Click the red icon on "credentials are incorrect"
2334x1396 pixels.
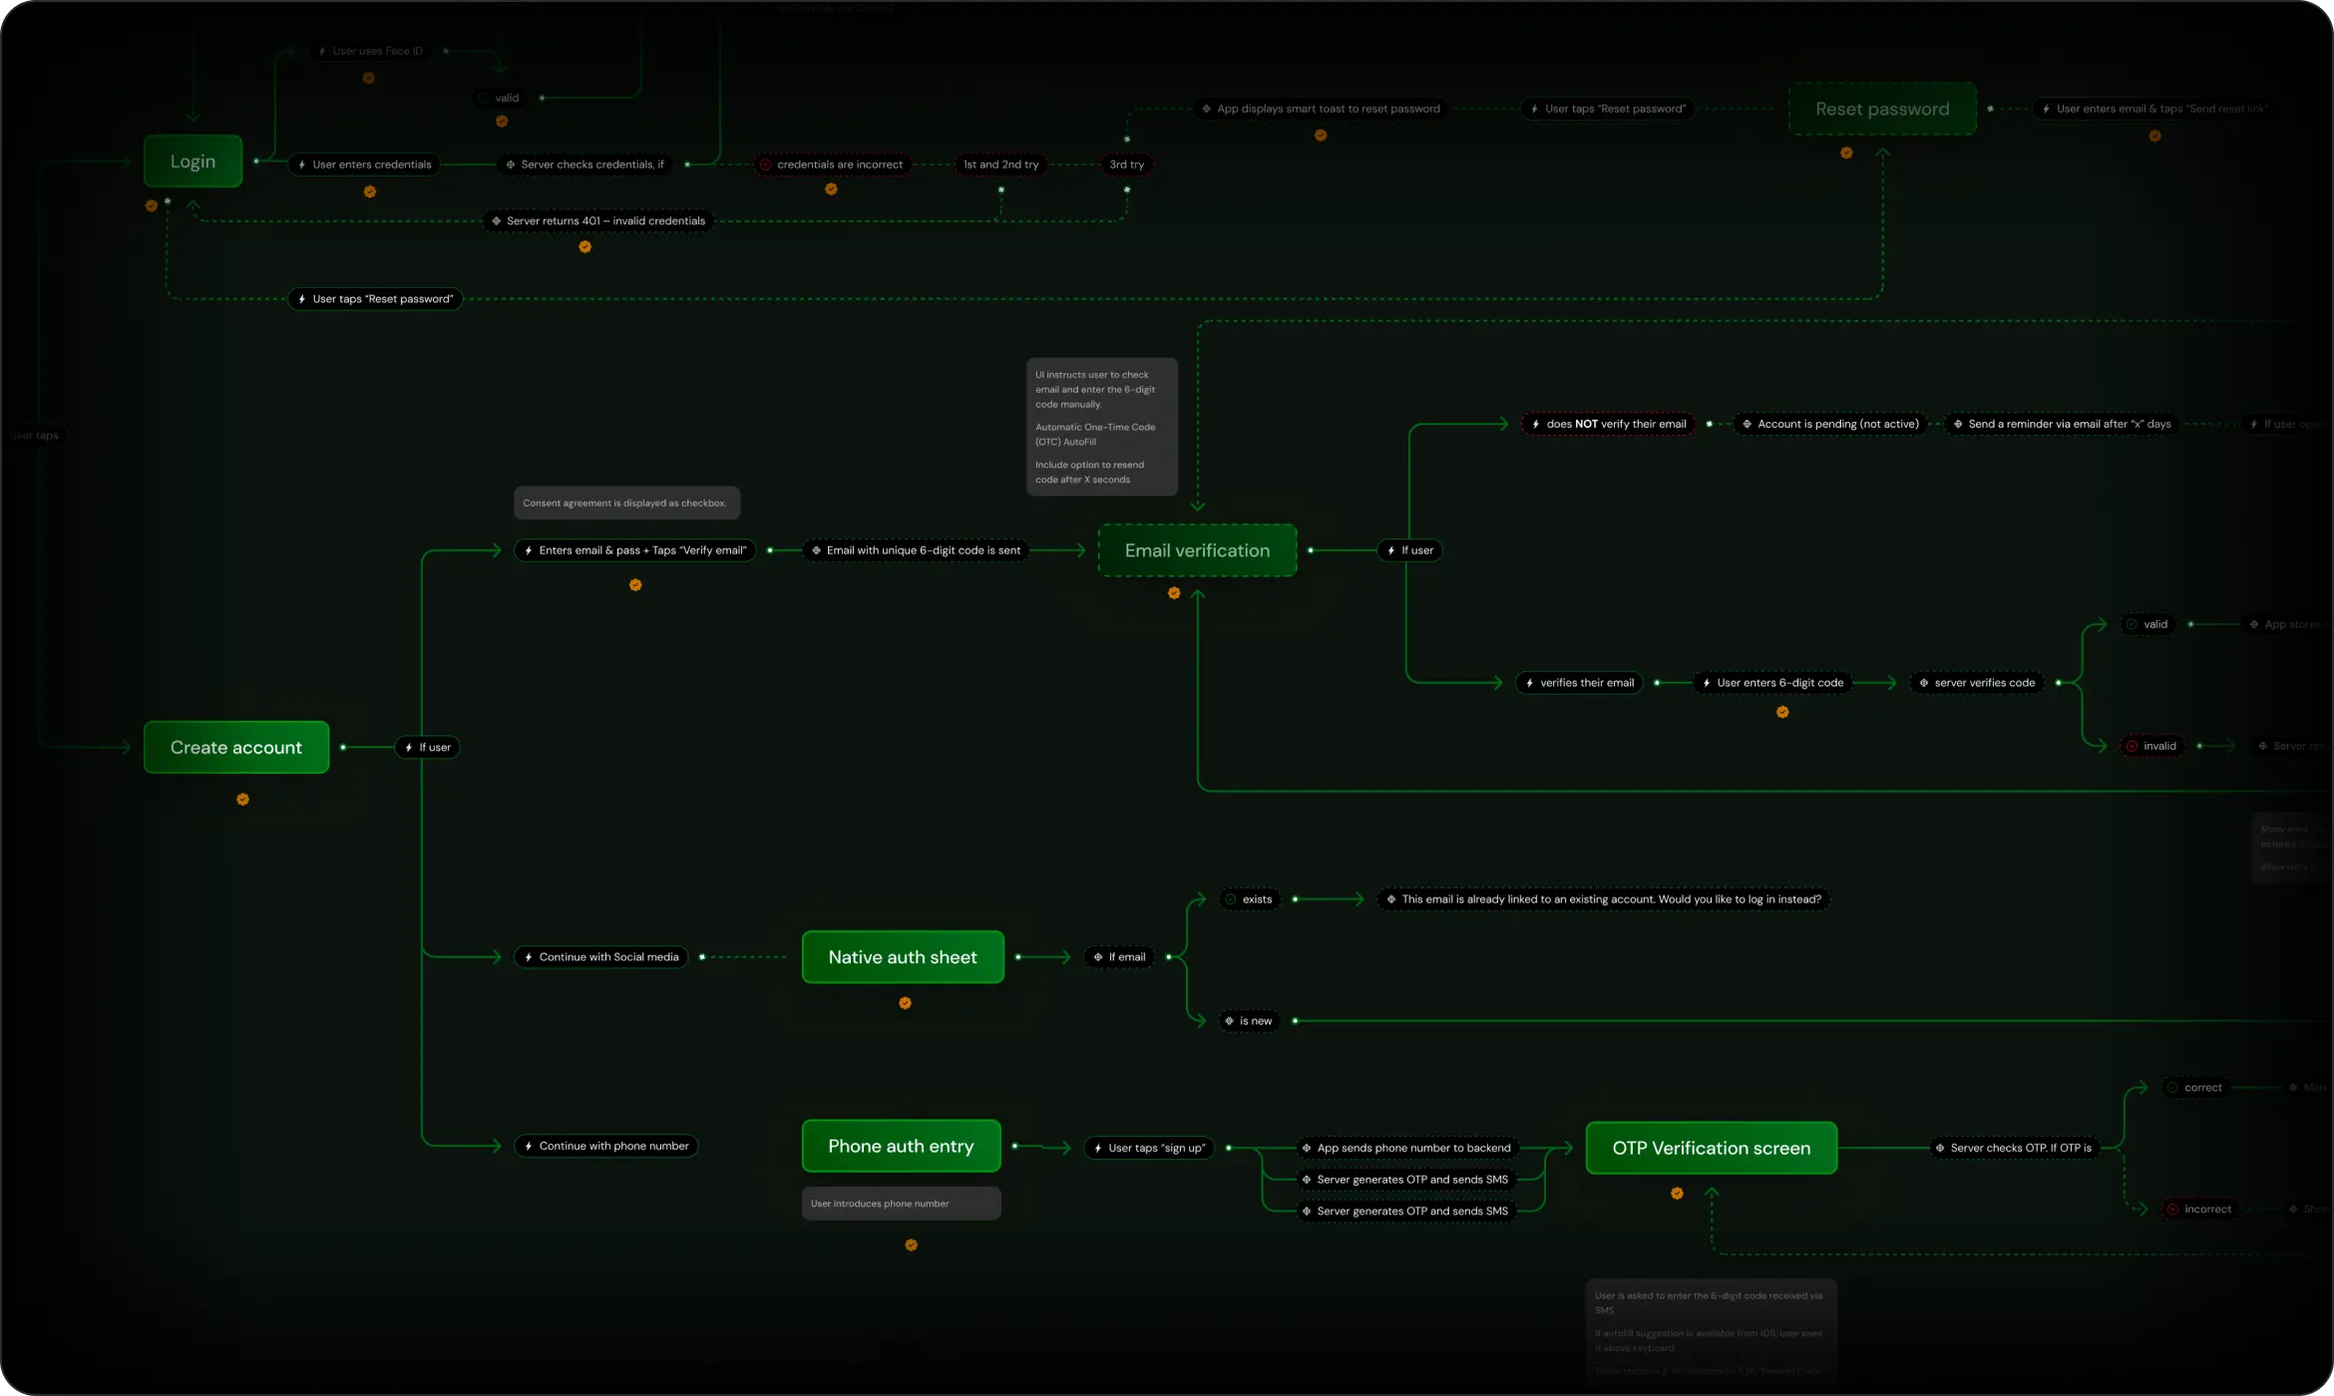tap(765, 166)
